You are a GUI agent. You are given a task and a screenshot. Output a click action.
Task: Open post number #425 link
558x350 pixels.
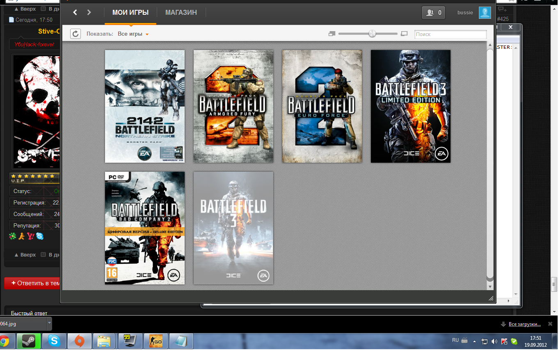point(503,19)
